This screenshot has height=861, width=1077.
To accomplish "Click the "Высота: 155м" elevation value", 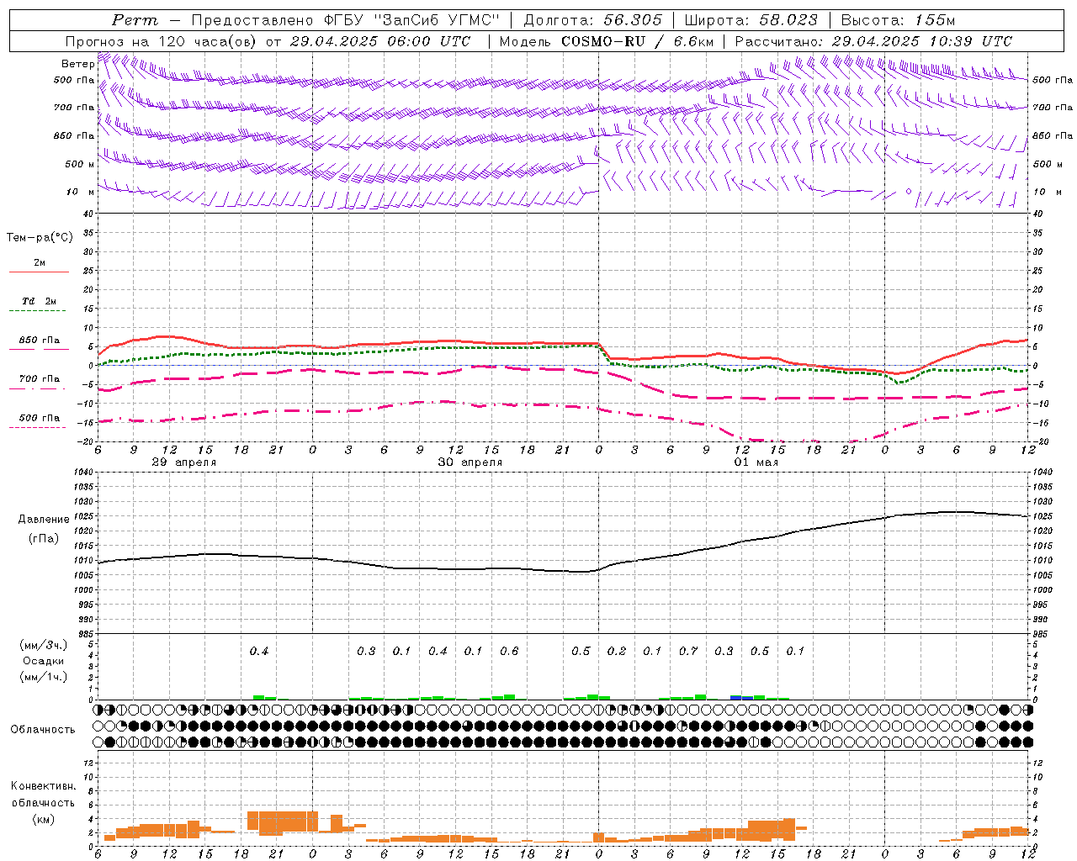I will 898,20.
